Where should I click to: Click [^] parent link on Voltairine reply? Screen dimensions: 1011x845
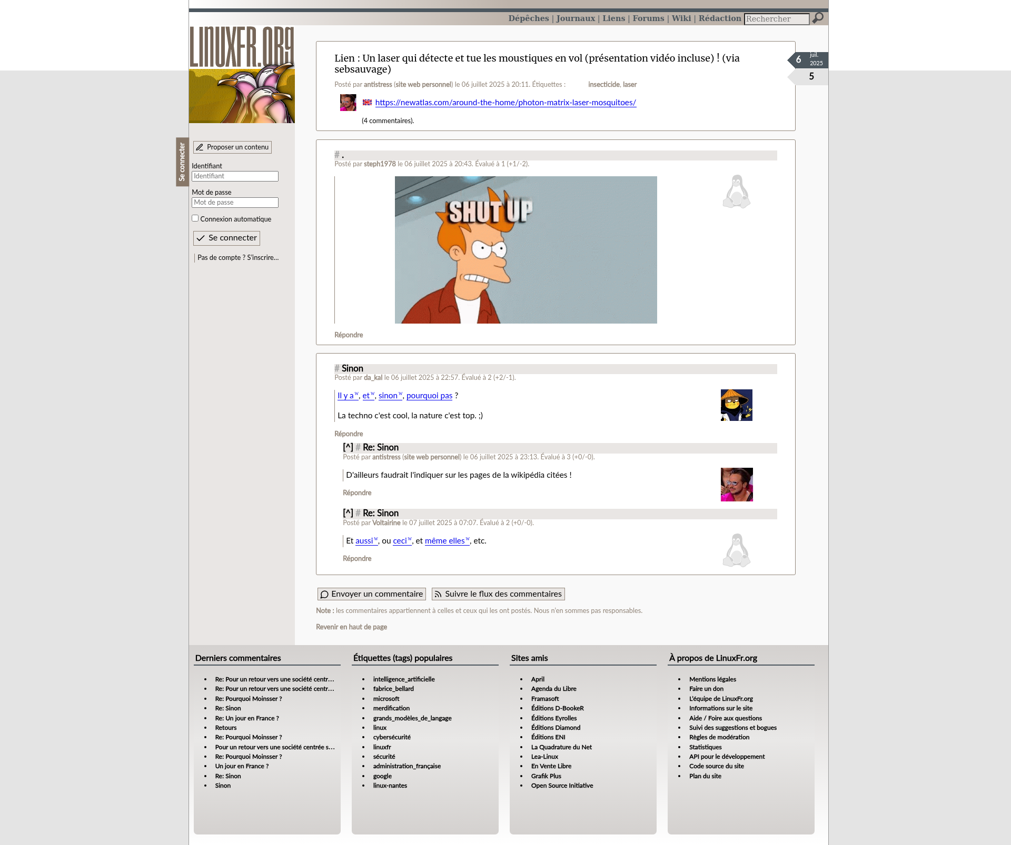click(x=348, y=513)
